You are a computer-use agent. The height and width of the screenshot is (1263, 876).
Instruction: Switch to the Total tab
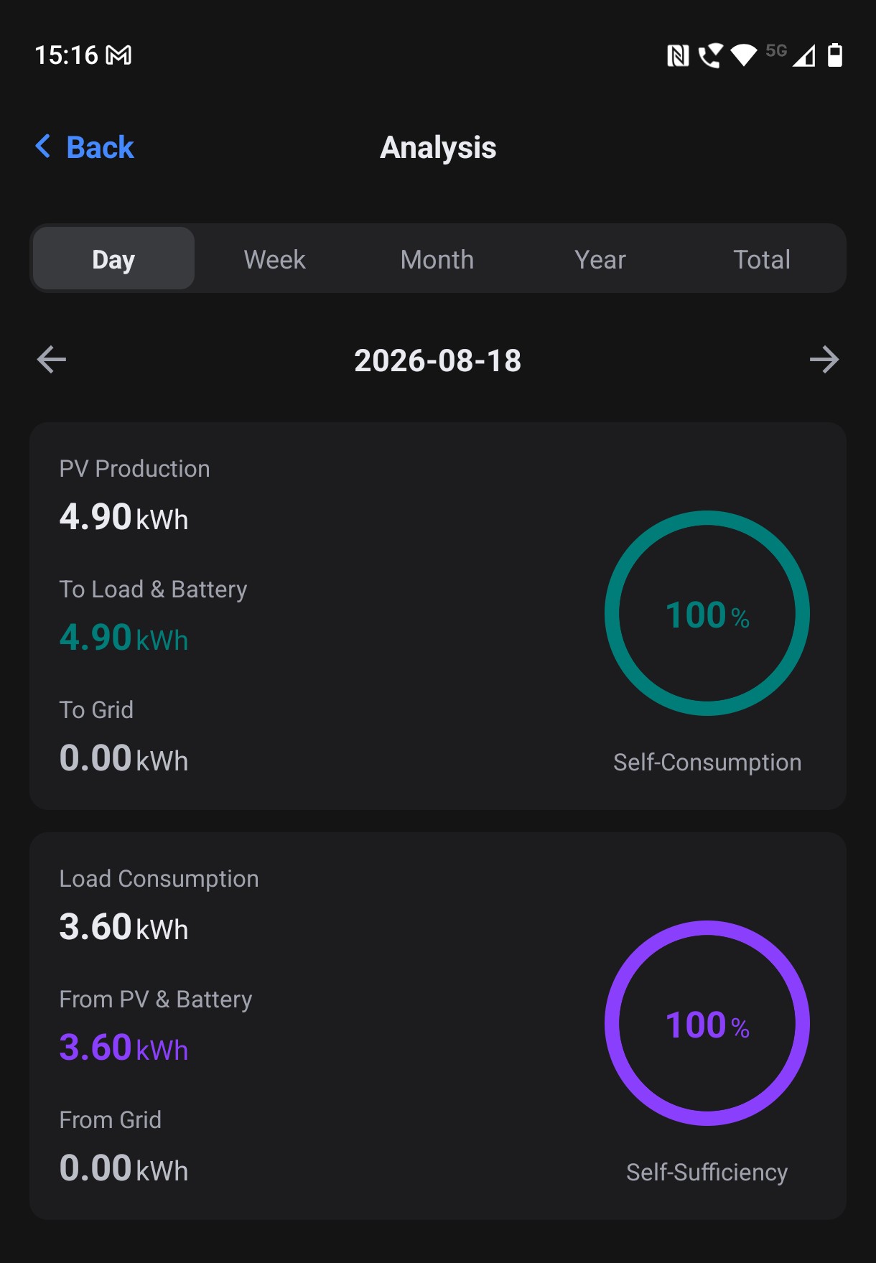point(762,258)
